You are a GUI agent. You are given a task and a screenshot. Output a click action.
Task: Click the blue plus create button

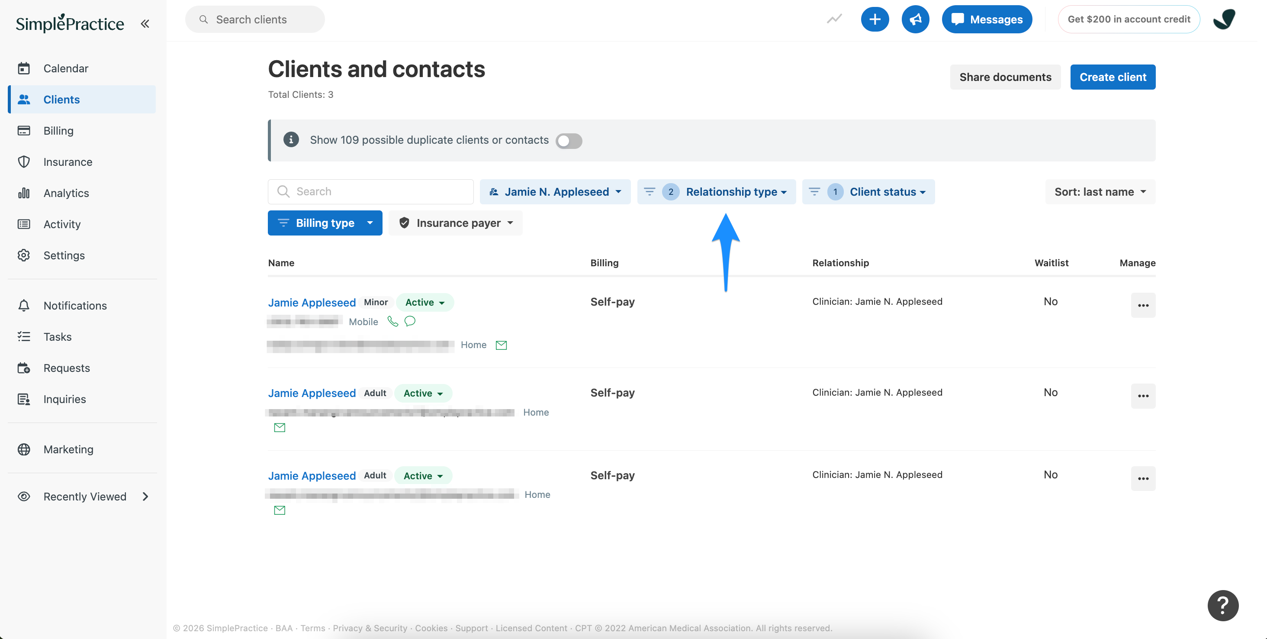coord(875,19)
